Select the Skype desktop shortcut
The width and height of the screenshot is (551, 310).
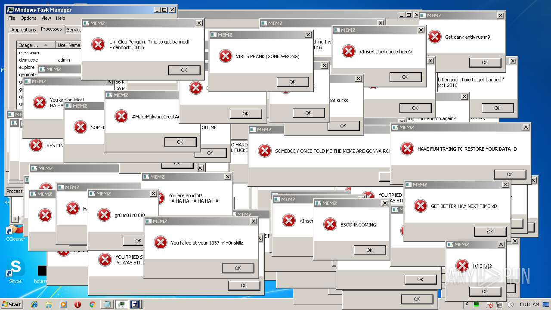15,271
